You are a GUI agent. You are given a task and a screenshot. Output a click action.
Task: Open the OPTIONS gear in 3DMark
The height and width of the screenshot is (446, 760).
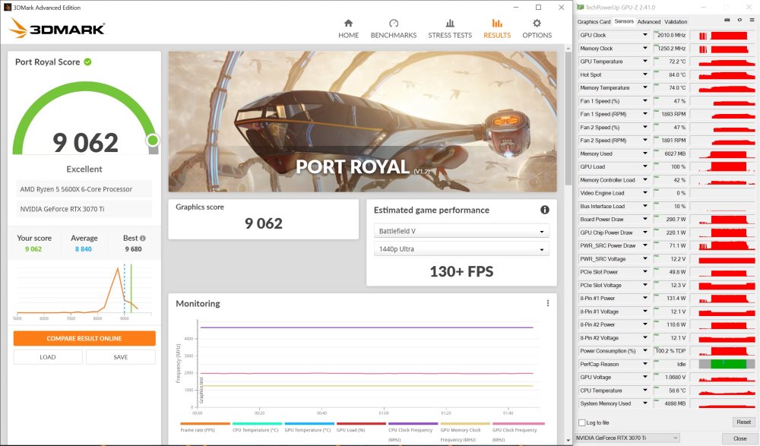(537, 28)
